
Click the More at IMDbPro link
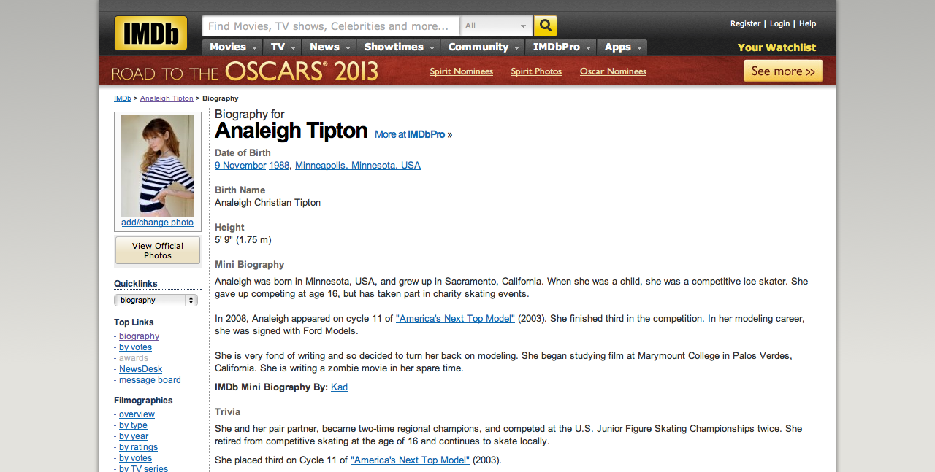pyautogui.click(x=410, y=134)
